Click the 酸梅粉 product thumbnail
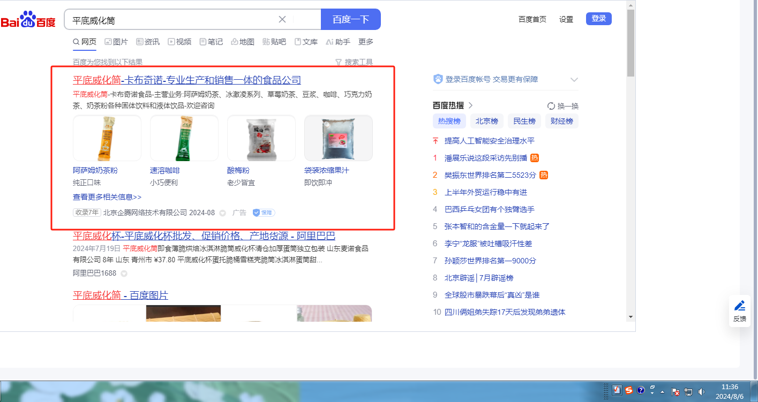This screenshot has width=758, height=402. click(x=261, y=138)
